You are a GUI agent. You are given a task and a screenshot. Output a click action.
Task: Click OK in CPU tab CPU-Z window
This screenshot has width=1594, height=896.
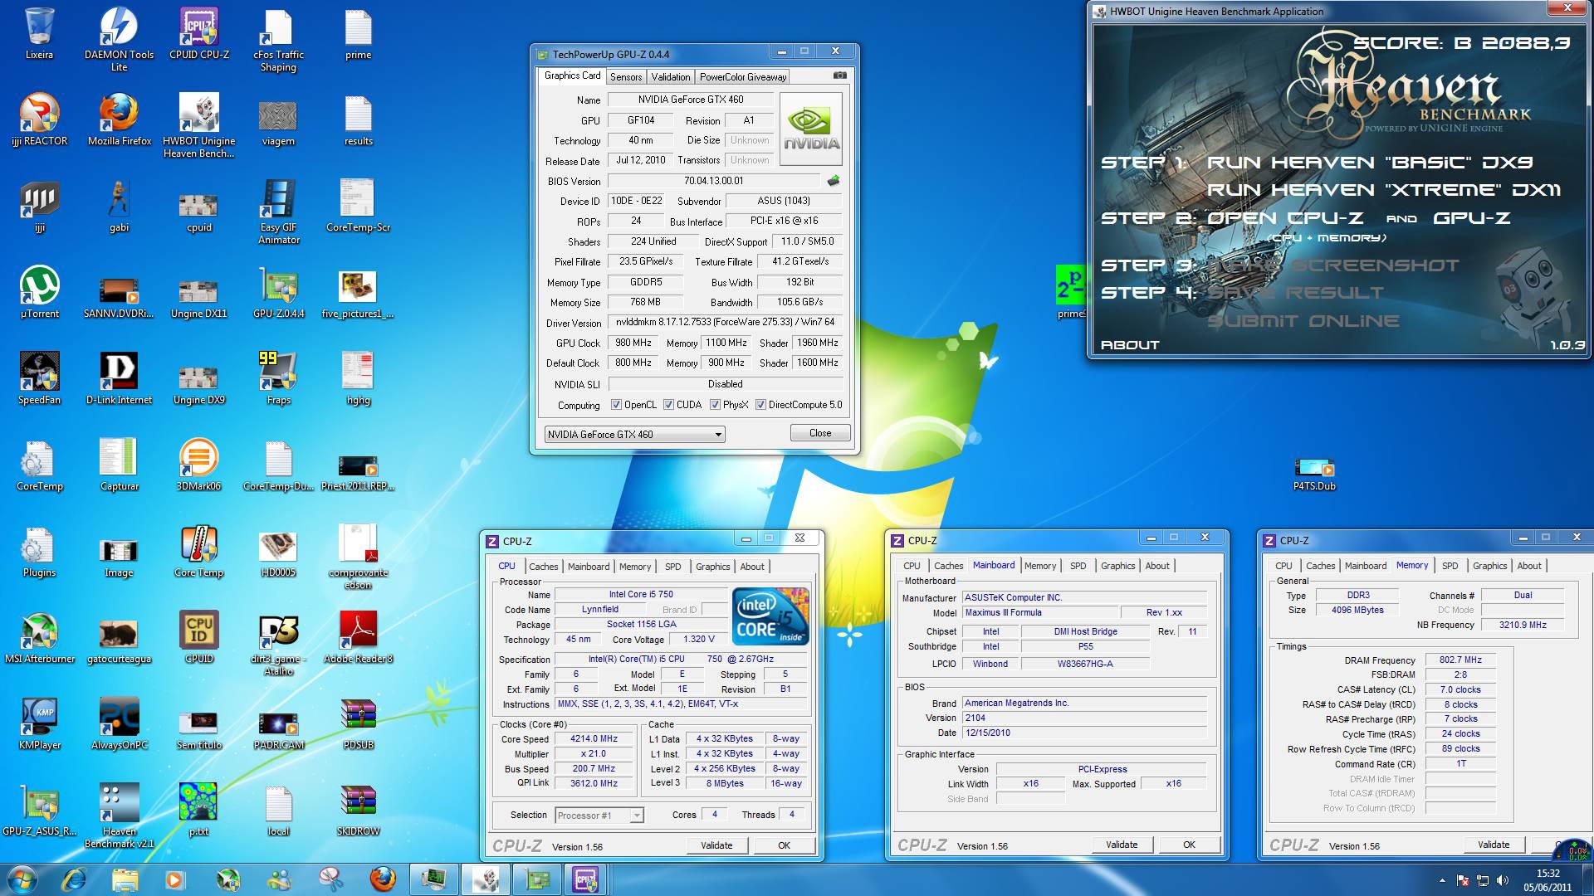point(784,845)
